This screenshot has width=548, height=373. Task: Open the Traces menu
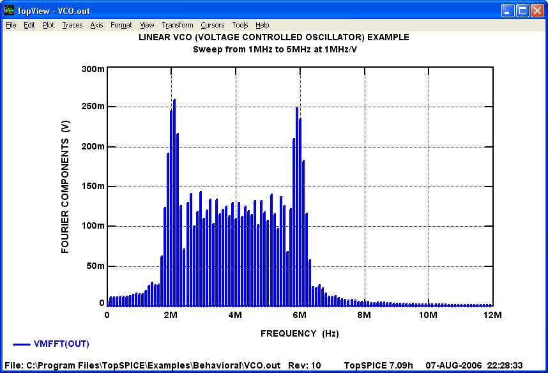pyautogui.click(x=72, y=25)
